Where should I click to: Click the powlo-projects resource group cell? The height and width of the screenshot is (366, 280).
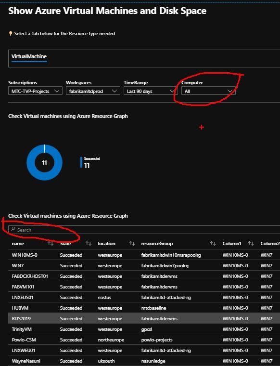click(157, 340)
